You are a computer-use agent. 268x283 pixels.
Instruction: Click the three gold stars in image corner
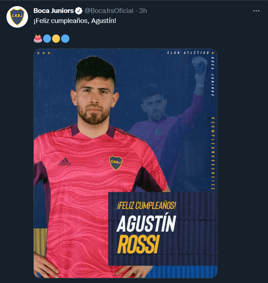tap(43, 53)
